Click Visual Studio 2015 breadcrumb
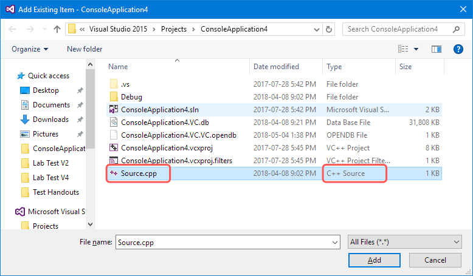The image size is (473, 276). coord(118,29)
